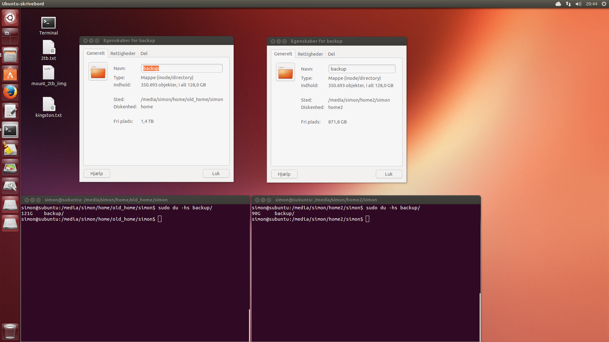Launch Ubuntu Software Center from launcher

(10, 74)
